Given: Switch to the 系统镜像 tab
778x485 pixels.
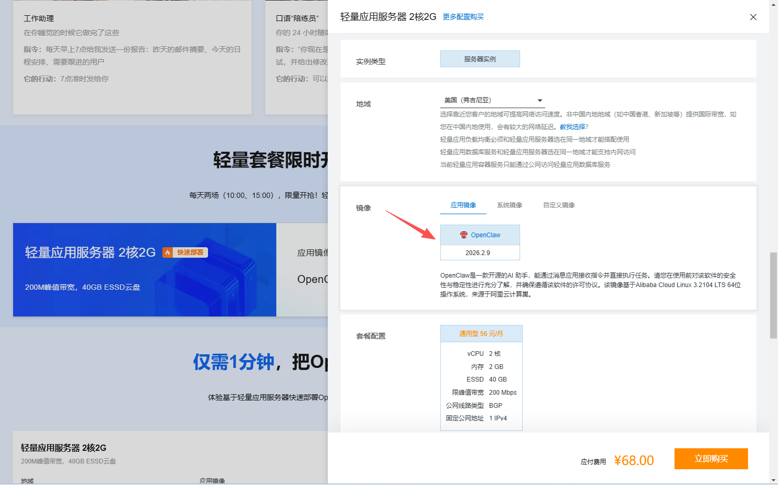Looking at the screenshot, I should [x=509, y=205].
